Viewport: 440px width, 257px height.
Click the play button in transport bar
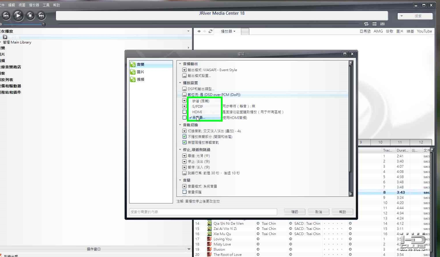tap(18, 16)
